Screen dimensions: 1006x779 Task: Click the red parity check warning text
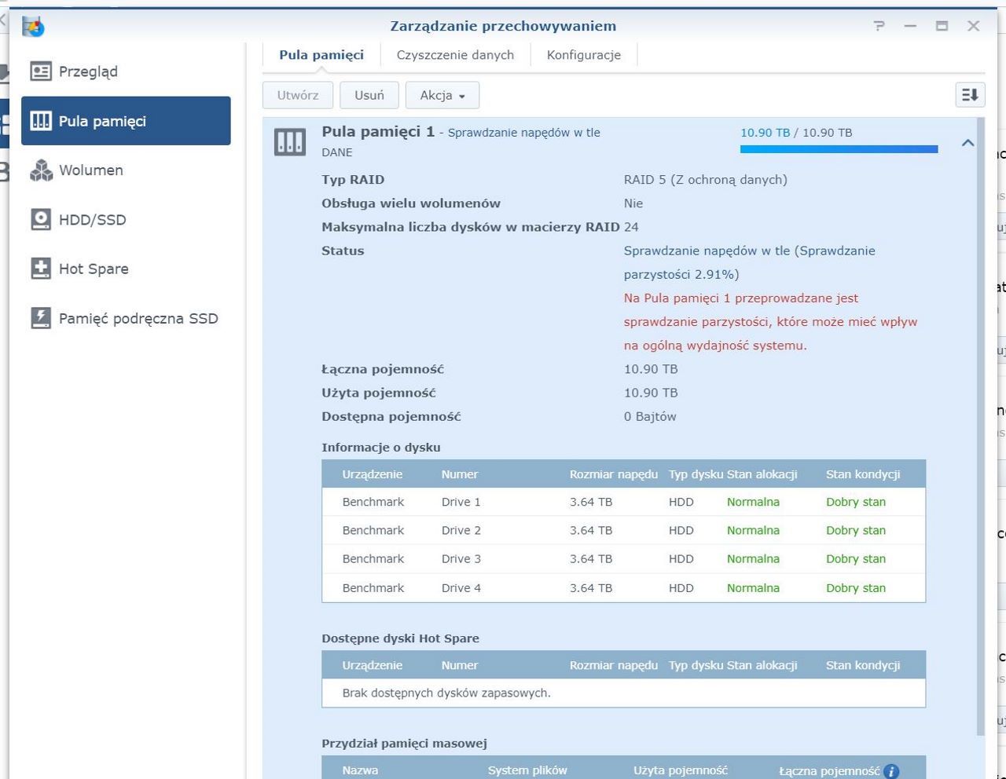click(x=770, y=322)
